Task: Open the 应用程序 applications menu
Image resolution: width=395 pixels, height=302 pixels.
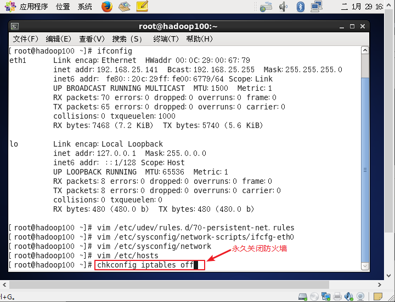Action: click(33, 7)
